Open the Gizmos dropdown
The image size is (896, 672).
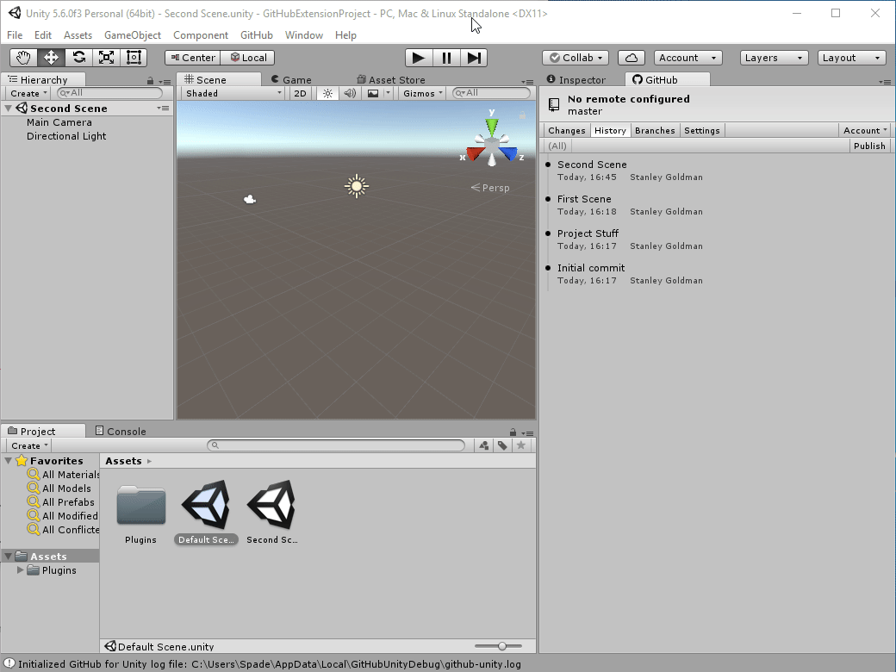click(x=423, y=93)
